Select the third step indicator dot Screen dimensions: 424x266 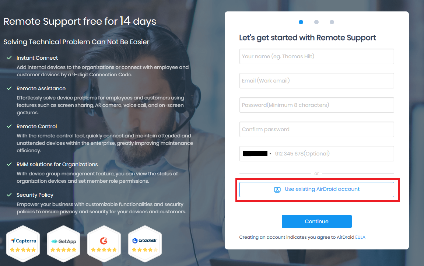pos(332,22)
